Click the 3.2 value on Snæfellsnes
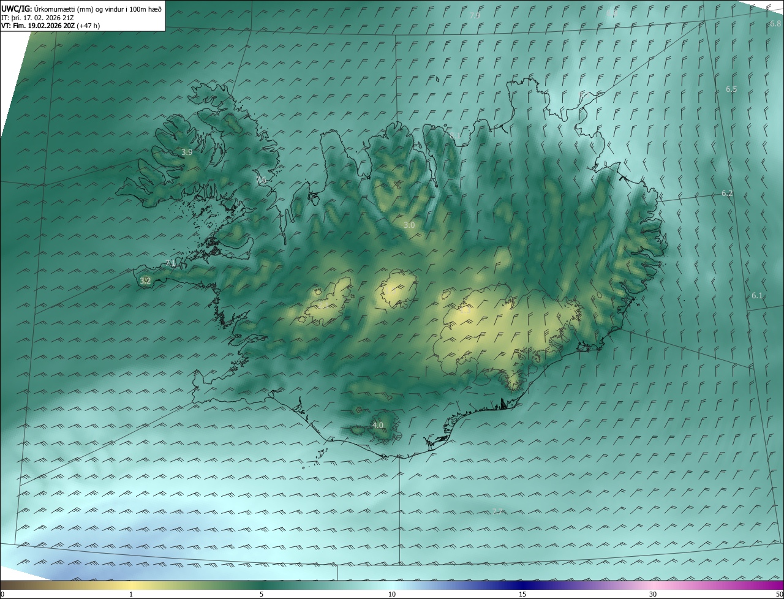Viewport: 784px width, 599px height. tap(145, 281)
